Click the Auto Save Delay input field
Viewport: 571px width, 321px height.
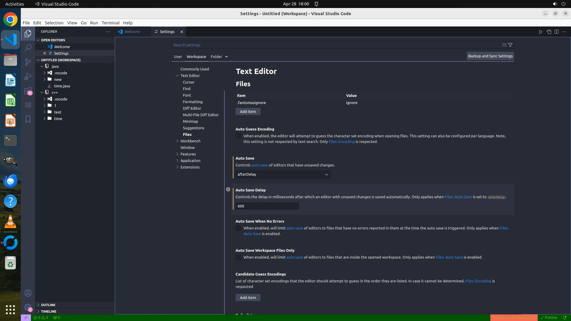pyautogui.click(x=267, y=206)
